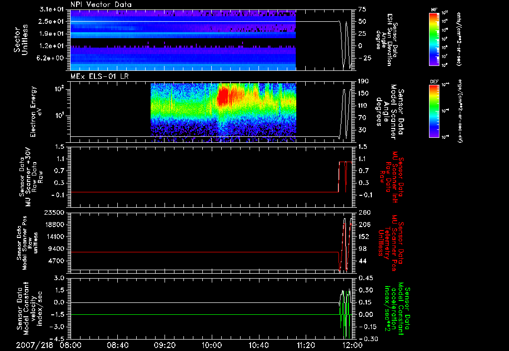Click the "ergs/(cm**2-sr-sec-eV)" units label
509x351 pixels.
click(460, 111)
